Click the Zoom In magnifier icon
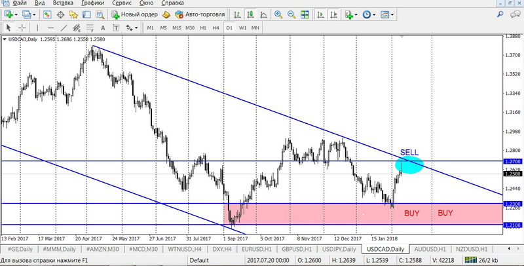 tap(279, 14)
